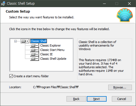Open the Classic Start Menu feature install dropdown
The height and width of the screenshot is (106, 136).
coord(35,50)
